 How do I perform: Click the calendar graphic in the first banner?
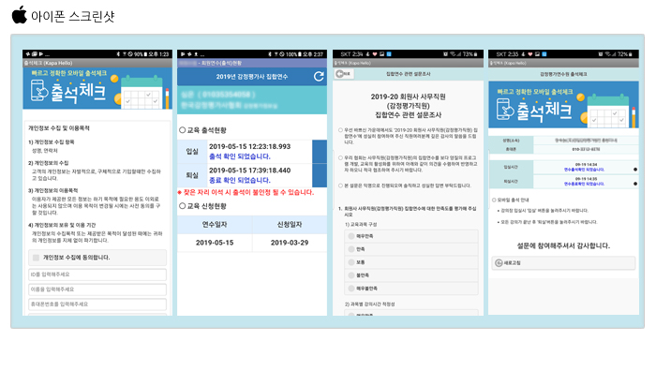point(142,92)
